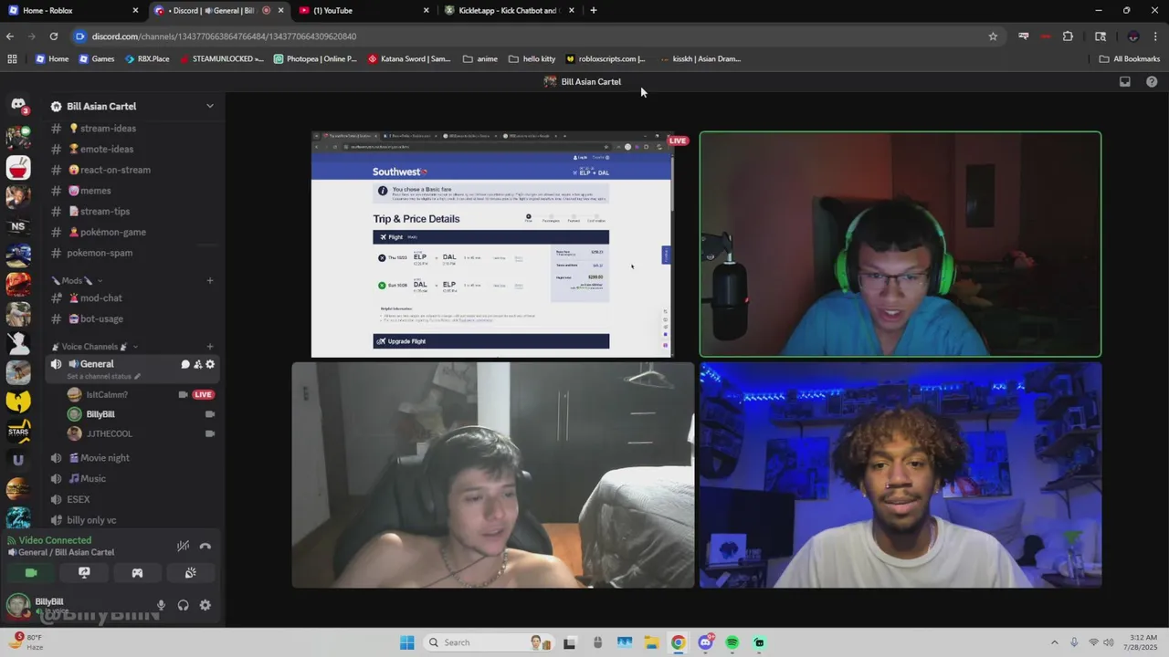1169x657 pixels.
Task: Expand Bill Asian Cartel server menu
Action: point(210,106)
